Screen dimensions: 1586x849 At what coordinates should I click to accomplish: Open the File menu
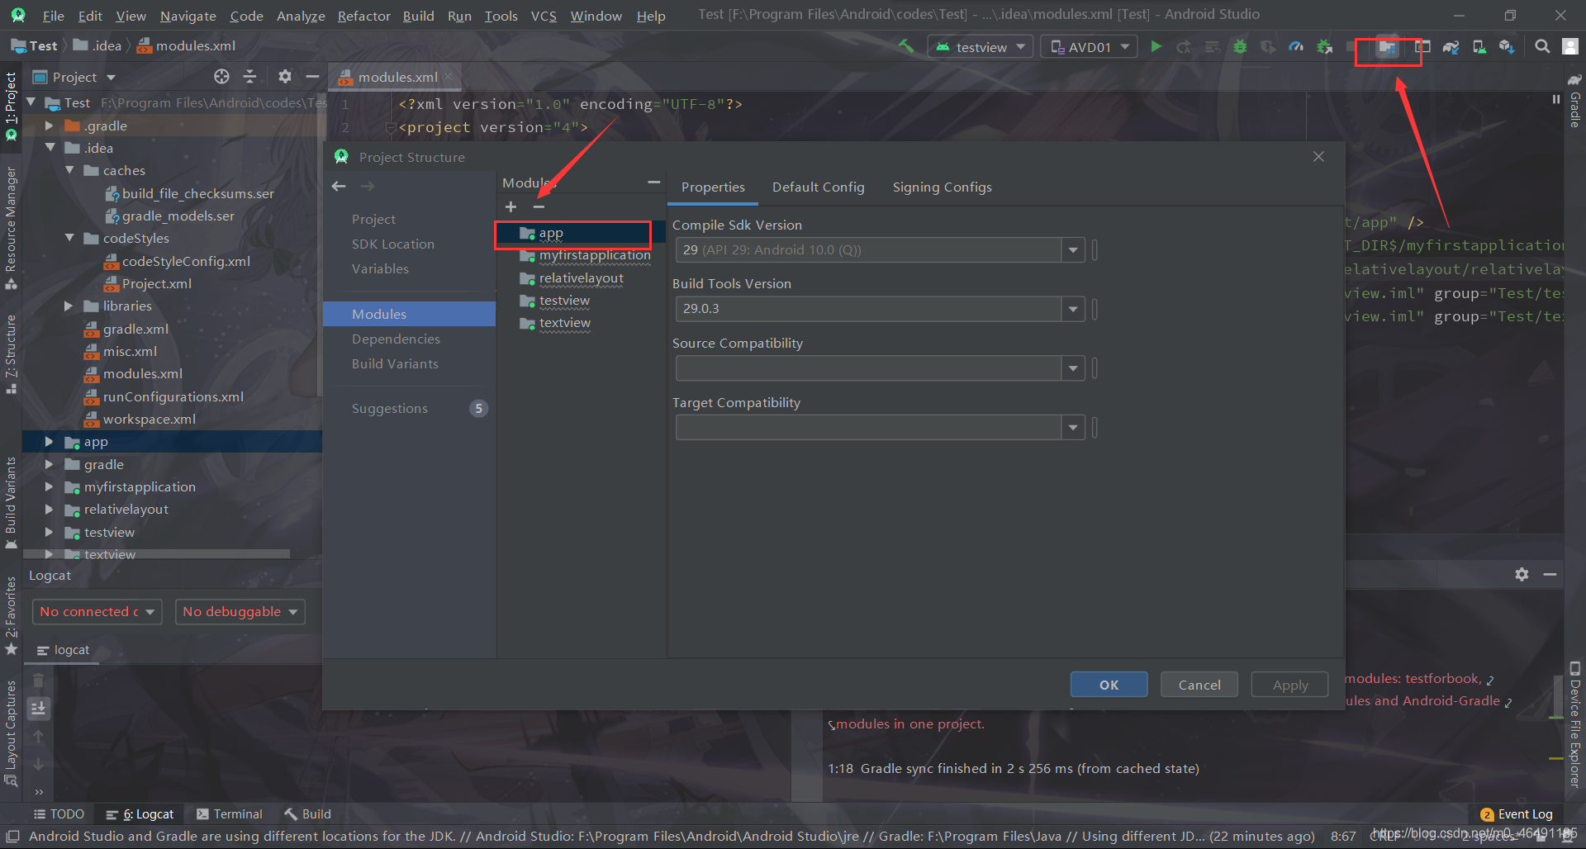coord(53,16)
